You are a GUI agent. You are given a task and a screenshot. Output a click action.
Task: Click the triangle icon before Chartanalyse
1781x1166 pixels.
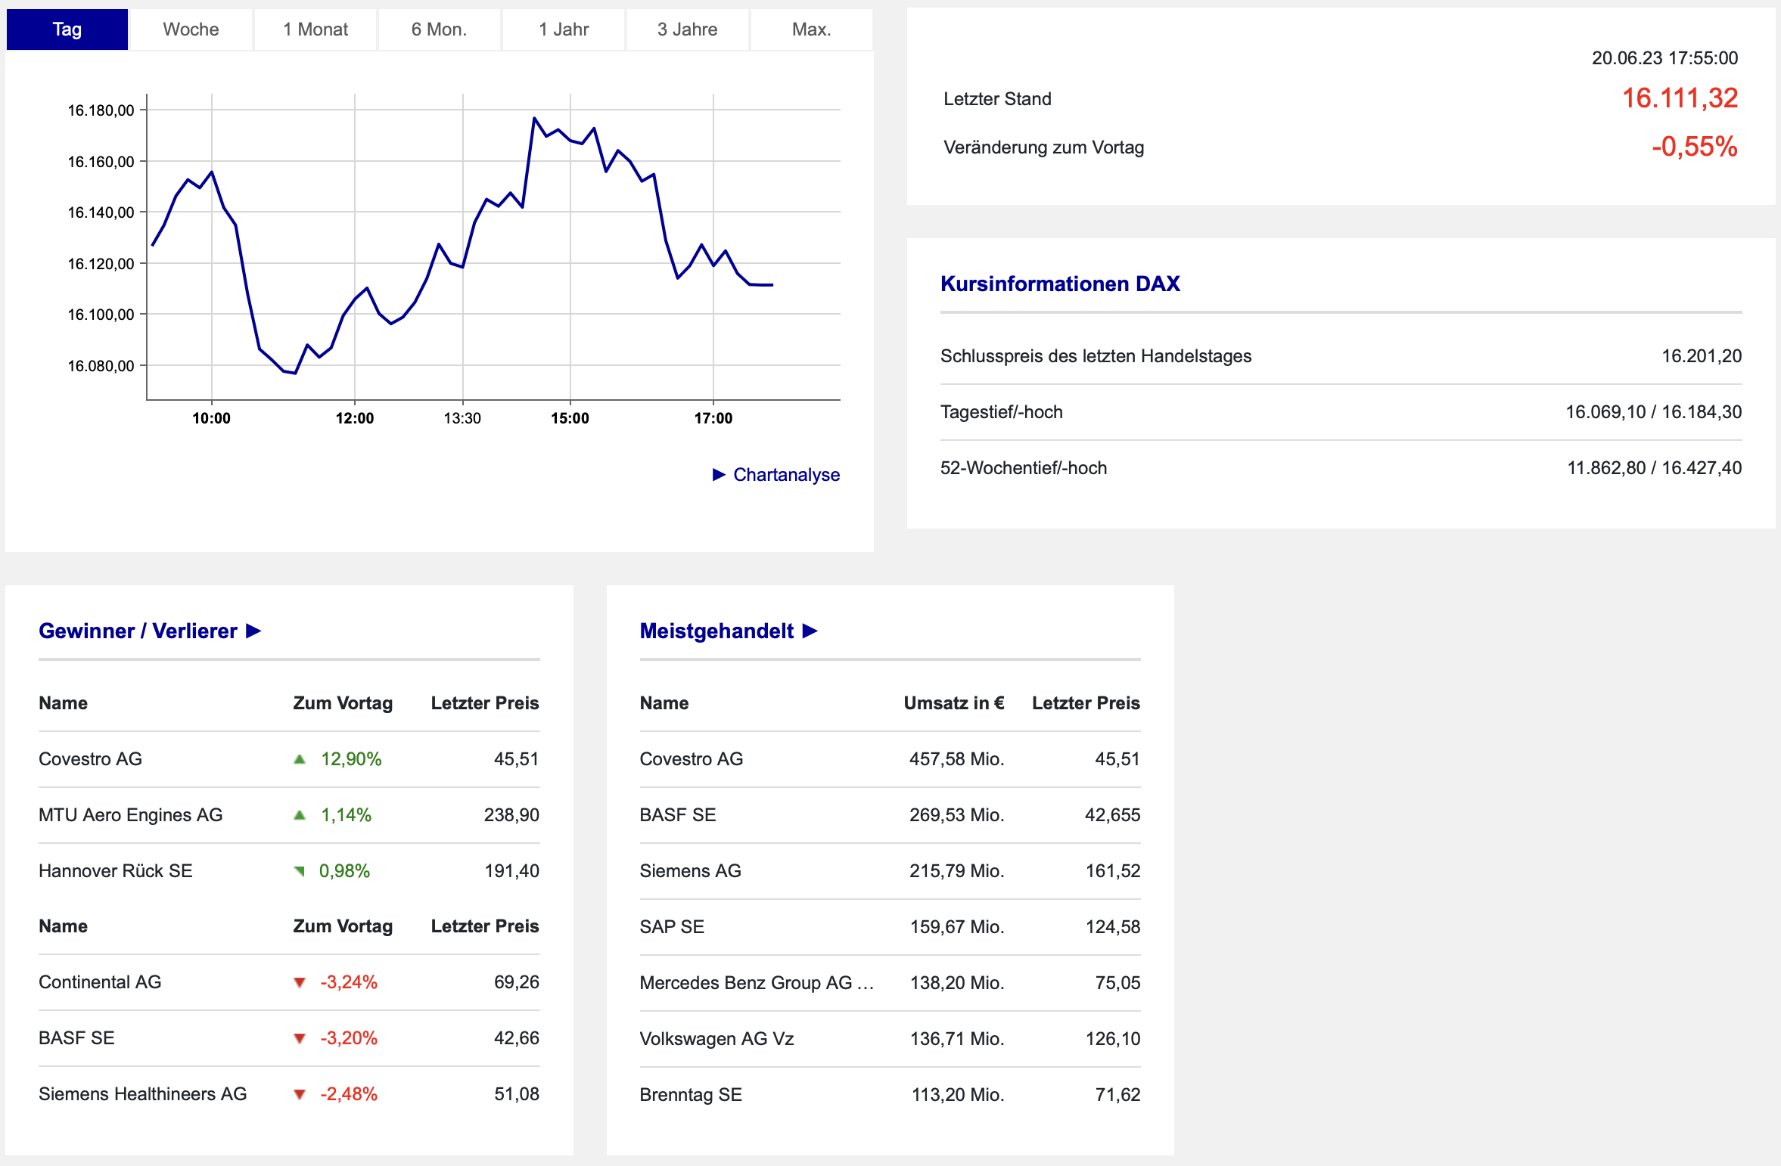(x=719, y=475)
